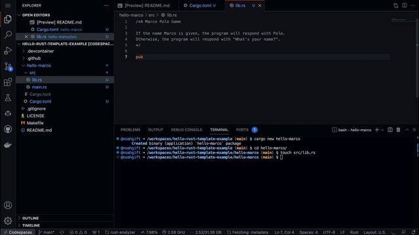Open the Makefile in file tree
Image resolution: width=419 pixels, height=235 pixels.
coord(65,123)
